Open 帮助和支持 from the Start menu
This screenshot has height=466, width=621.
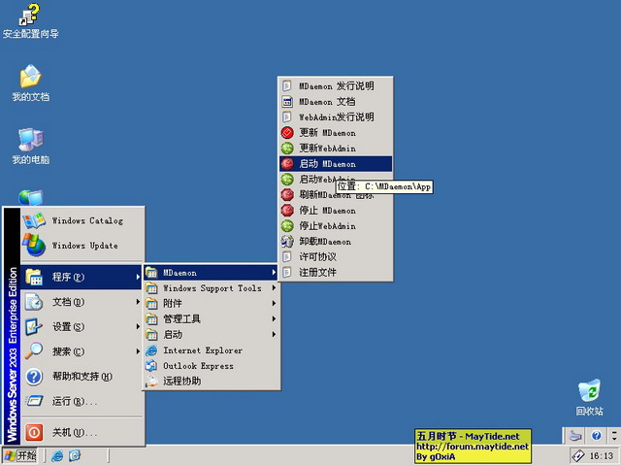coord(82,377)
